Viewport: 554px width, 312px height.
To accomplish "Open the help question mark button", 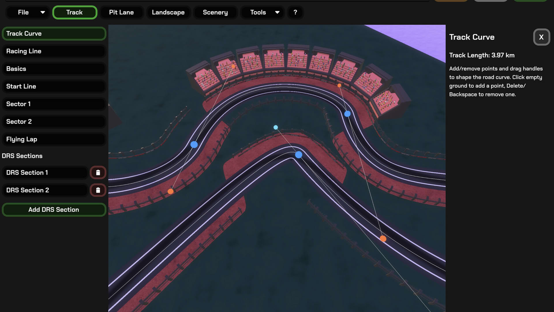I will click(295, 12).
